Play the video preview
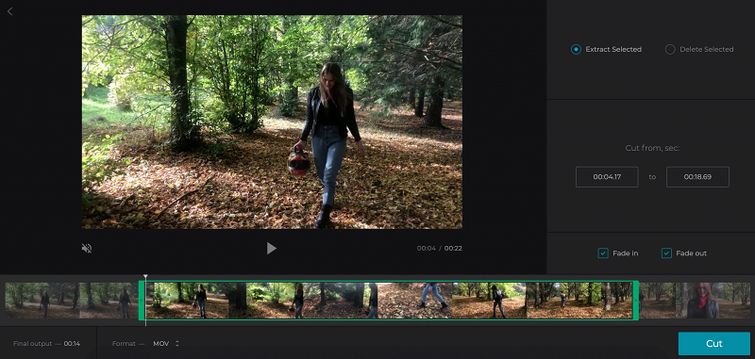Viewport: 755px width, 359px height. point(272,248)
